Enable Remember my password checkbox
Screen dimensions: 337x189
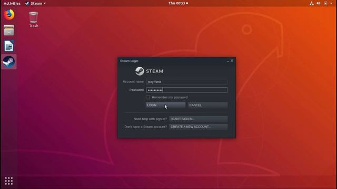tap(148, 97)
